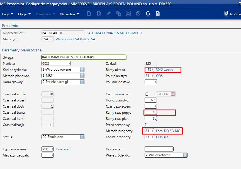Viewport: 241px width, 169px height.
Task: Expand Wiele źródeł do dropdown
Action: [185, 155]
